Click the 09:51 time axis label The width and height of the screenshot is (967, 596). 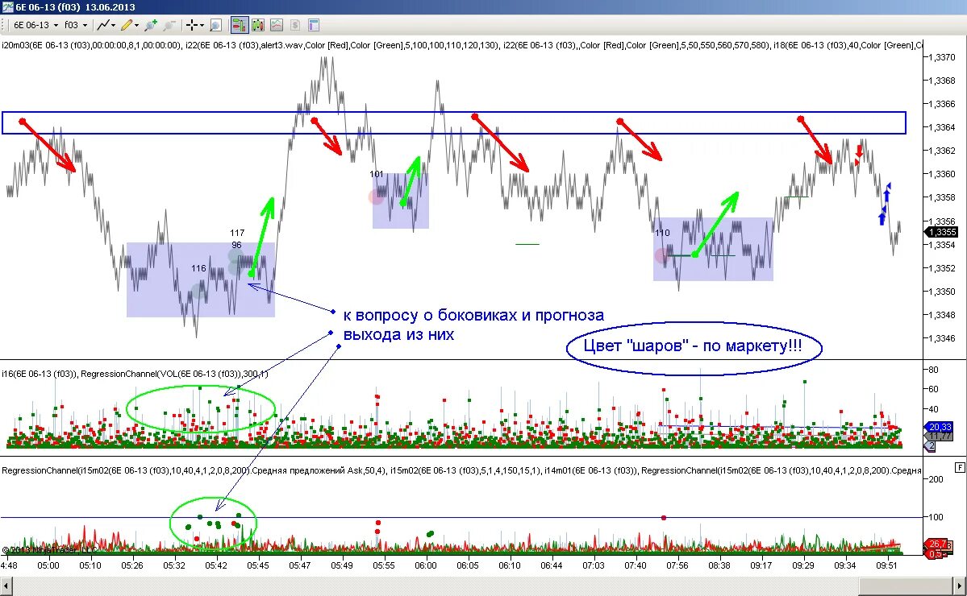(887, 565)
